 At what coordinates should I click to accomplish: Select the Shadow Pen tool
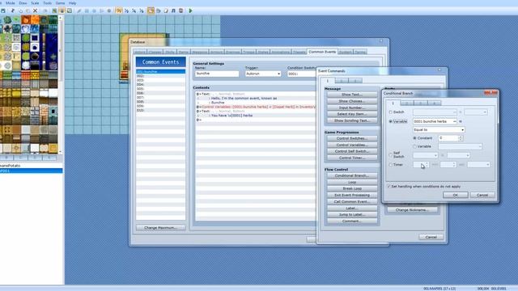109,11
